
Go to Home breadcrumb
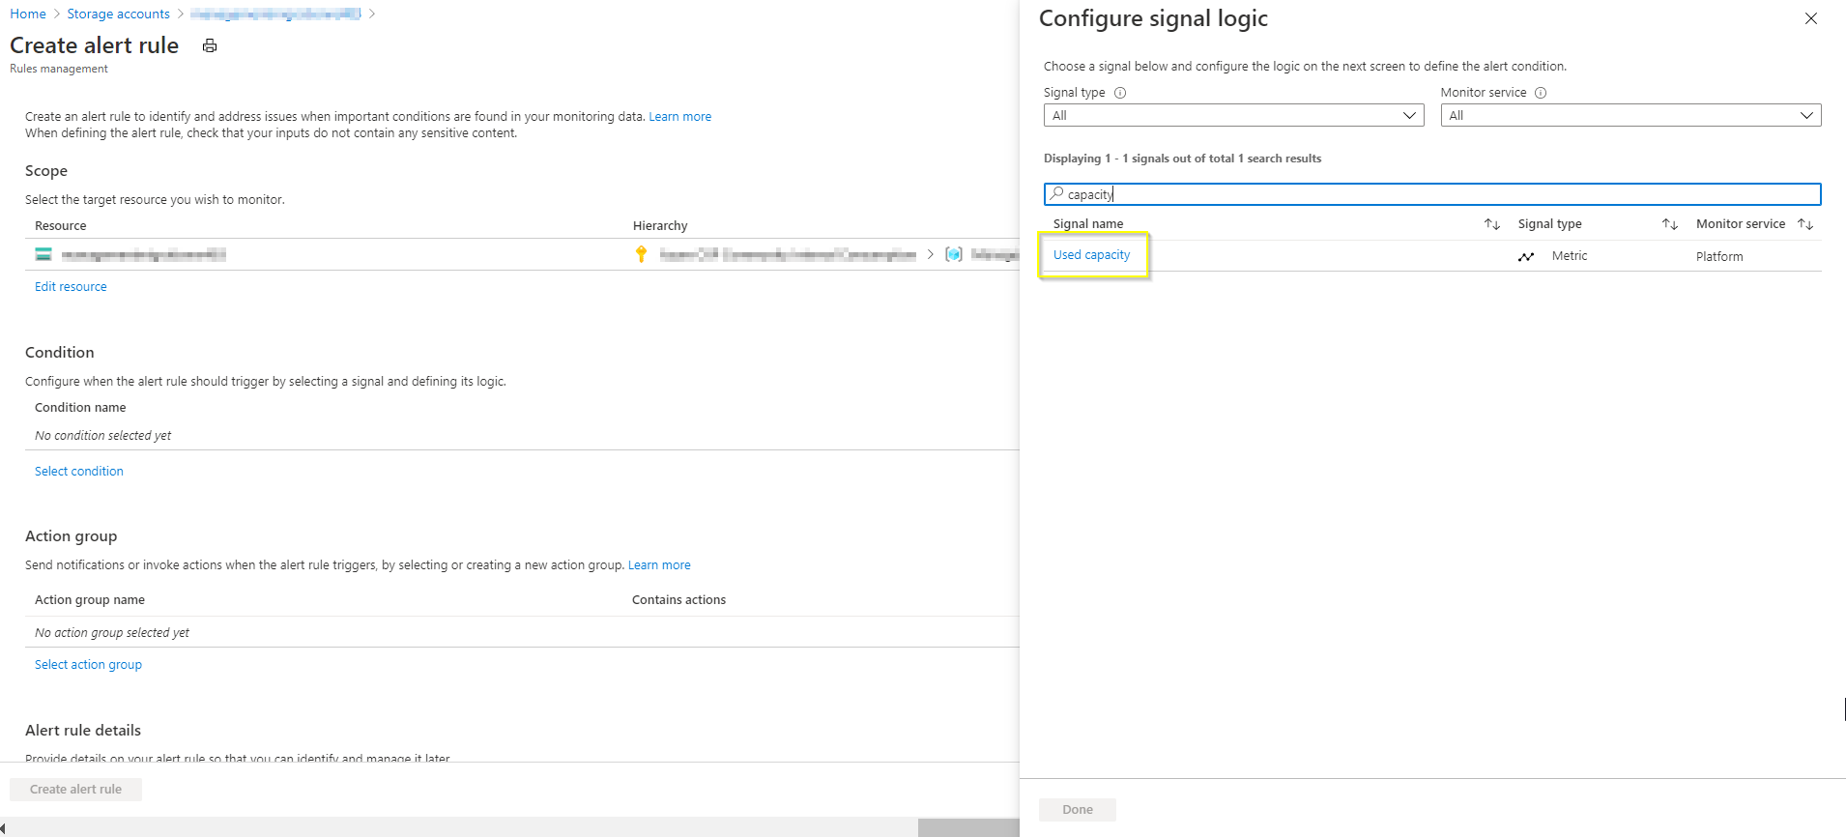coord(28,14)
